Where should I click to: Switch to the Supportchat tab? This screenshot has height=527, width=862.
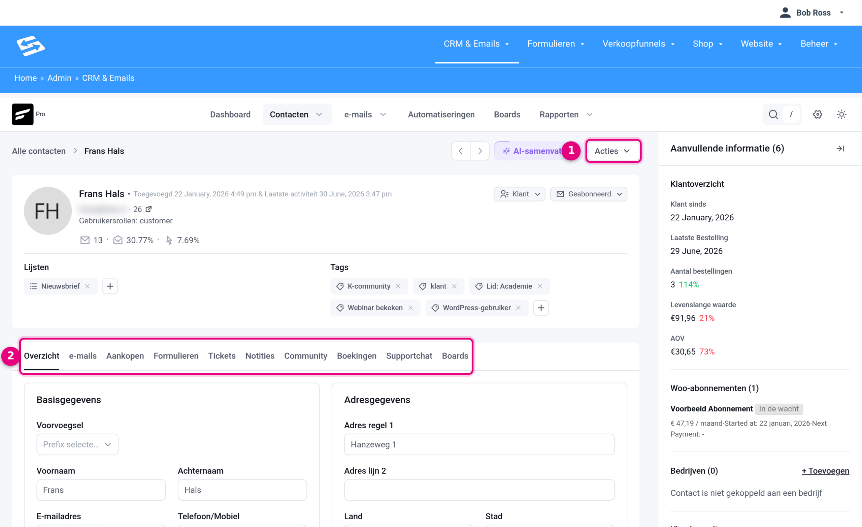409,356
